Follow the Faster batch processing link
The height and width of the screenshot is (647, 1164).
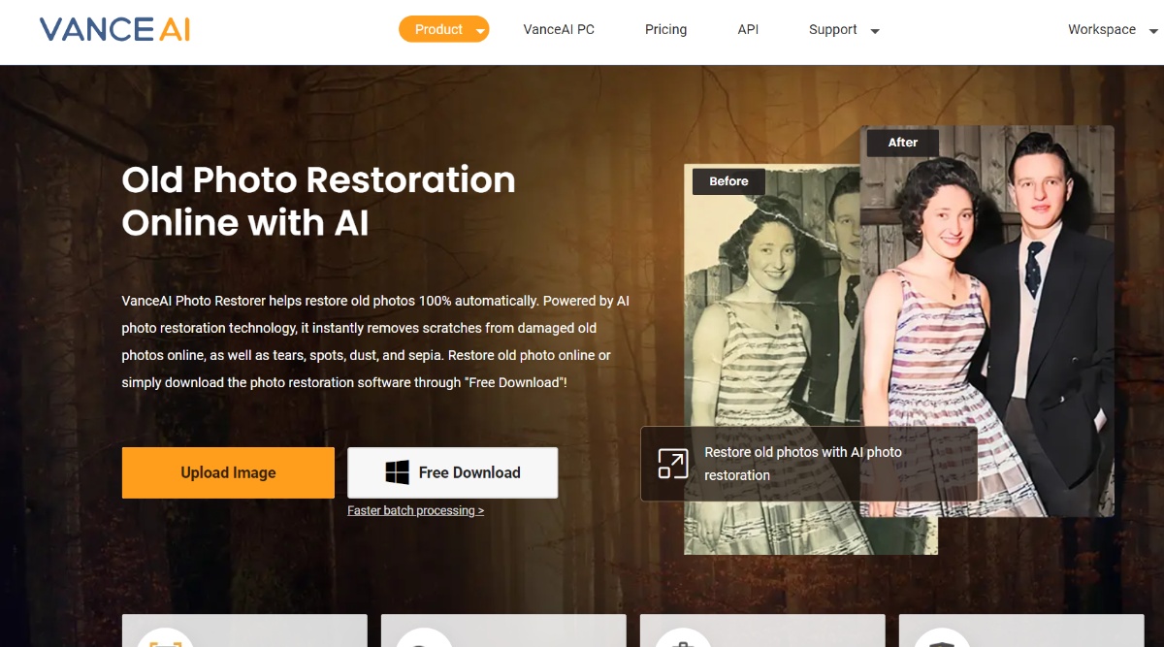coord(415,510)
